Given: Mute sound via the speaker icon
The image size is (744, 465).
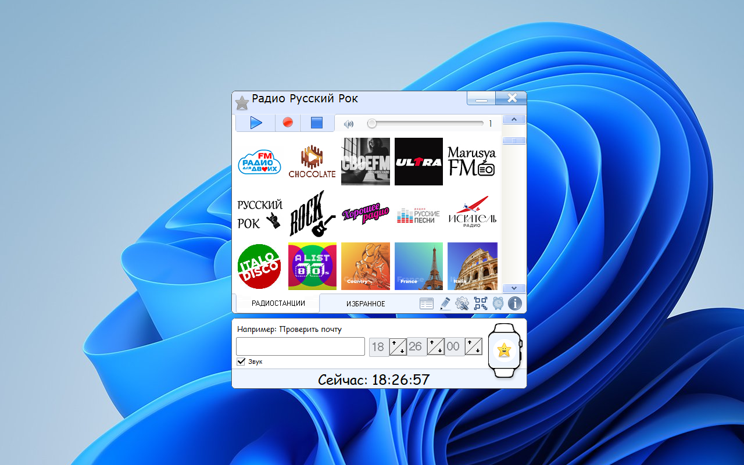Looking at the screenshot, I should [349, 124].
